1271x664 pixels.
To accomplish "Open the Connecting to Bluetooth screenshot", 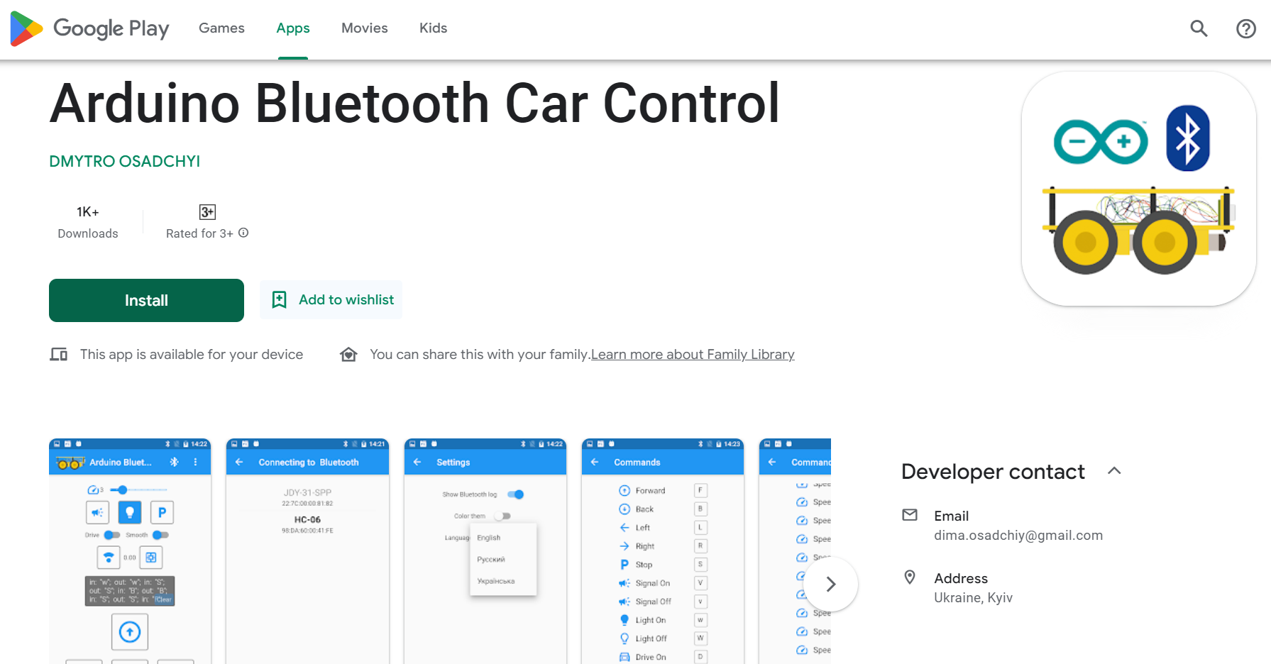I will (x=307, y=551).
